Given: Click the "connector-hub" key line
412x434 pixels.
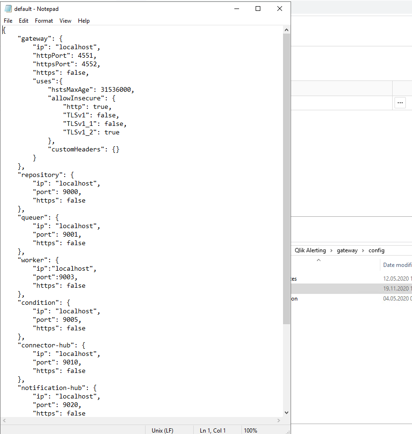Looking at the screenshot, I should coord(51,345).
